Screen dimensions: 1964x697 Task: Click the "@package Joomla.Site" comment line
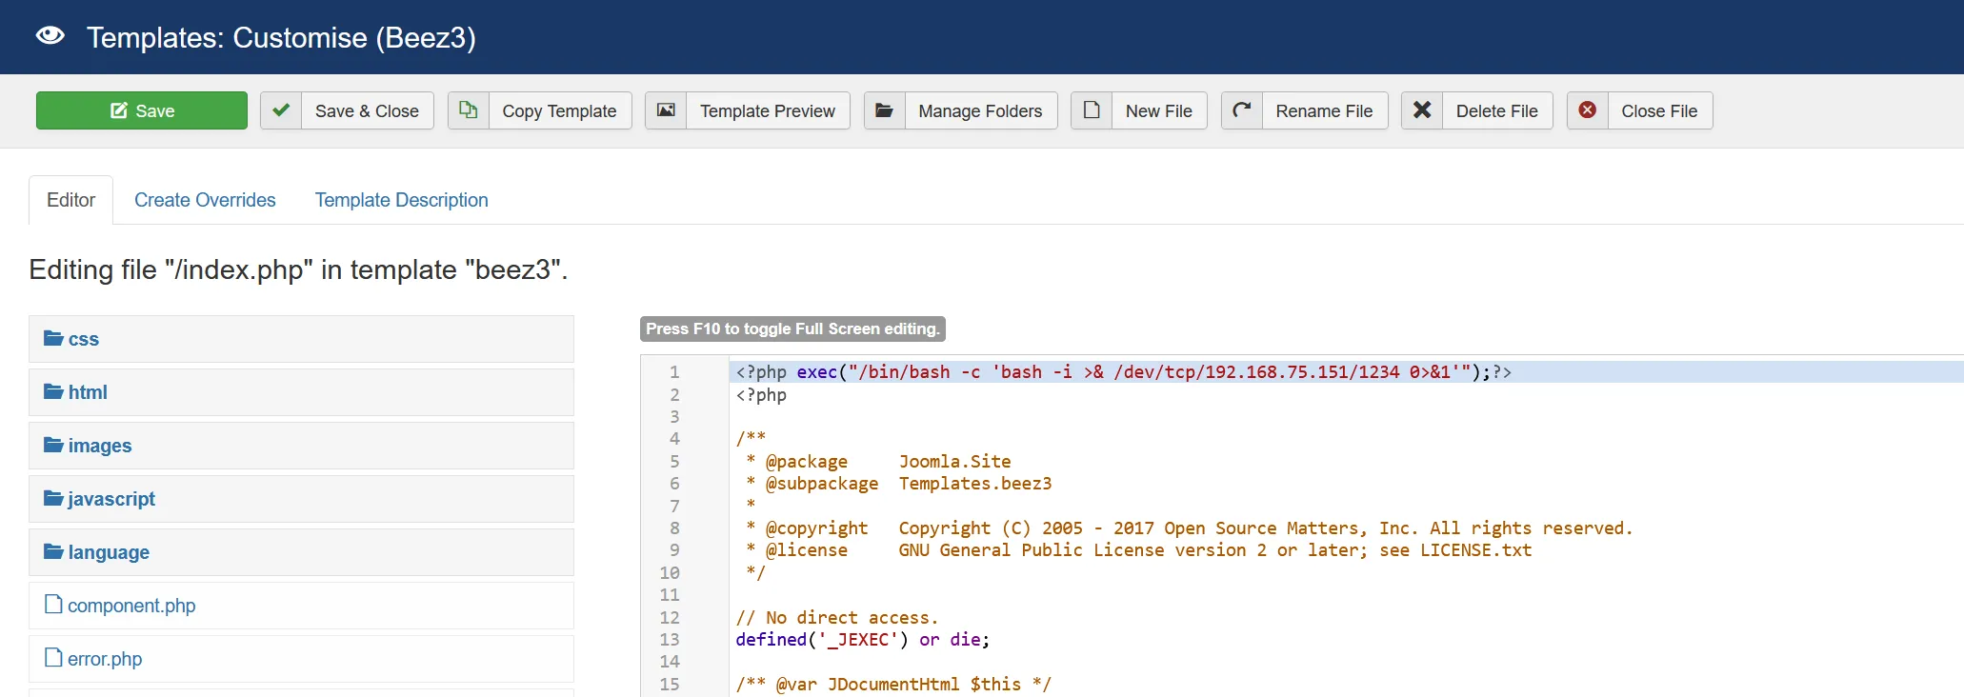pyautogui.click(x=879, y=462)
